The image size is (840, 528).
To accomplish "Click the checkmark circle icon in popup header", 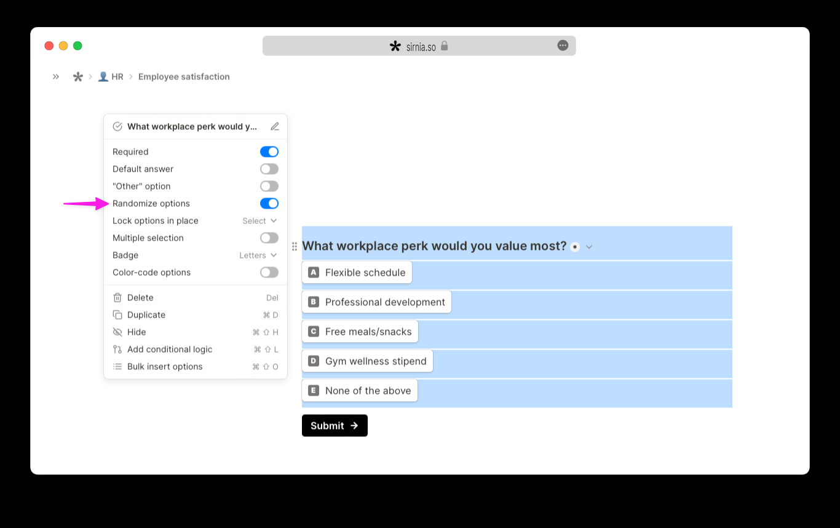I will tap(117, 127).
